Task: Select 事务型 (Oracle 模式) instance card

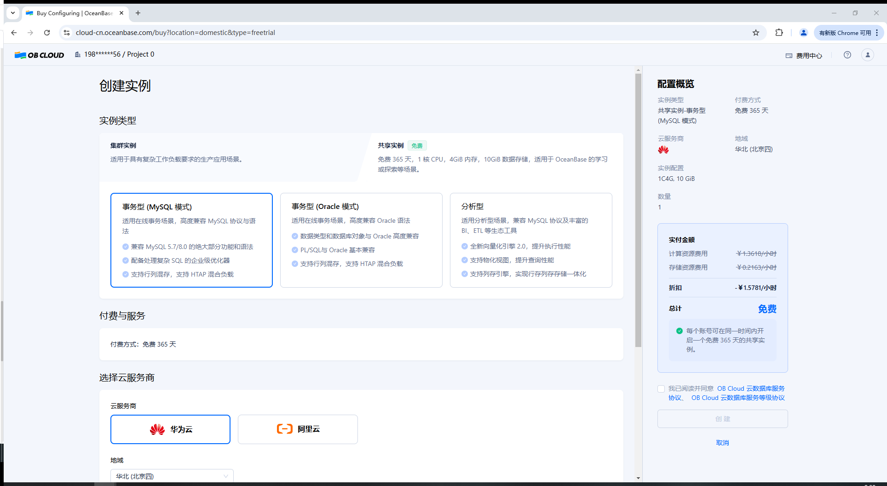Action: 361,240
